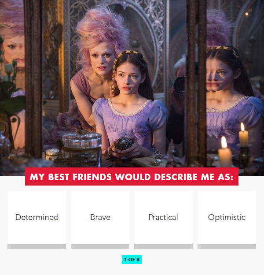The image size is (264, 275).
Task: Click the camera lens reflected in the mirror
Action: [x=180, y=85]
